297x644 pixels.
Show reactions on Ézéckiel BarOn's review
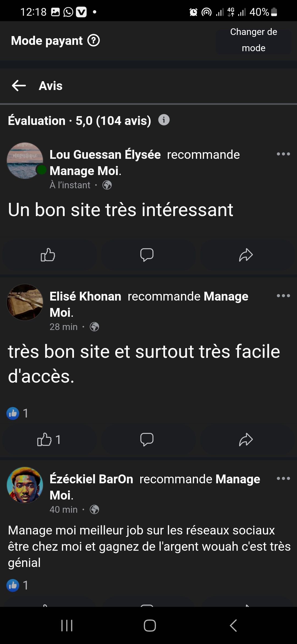tap(18, 585)
